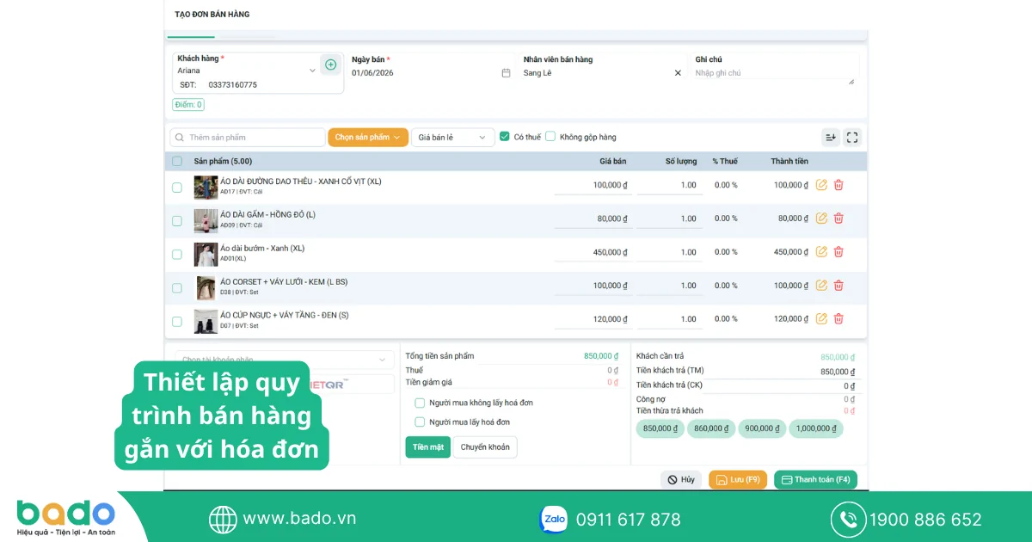Click quantity field of ÁO DÀI GẤM row
This screenshot has height=542, width=1032.
(x=670, y=219)
